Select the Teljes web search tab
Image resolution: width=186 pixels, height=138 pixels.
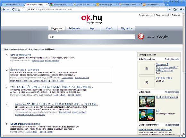click(x=74, y=28)
